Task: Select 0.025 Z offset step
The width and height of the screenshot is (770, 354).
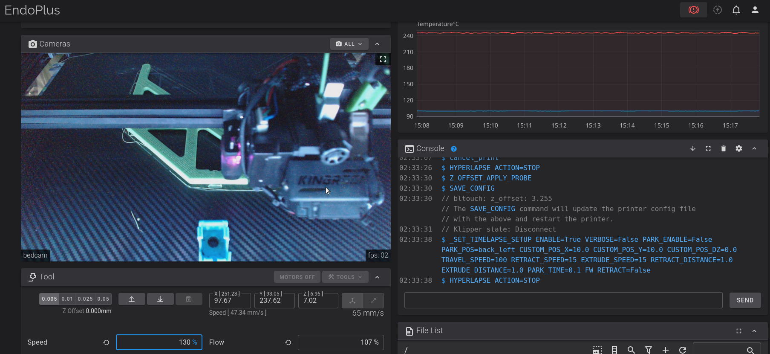Action: point(85,299)
